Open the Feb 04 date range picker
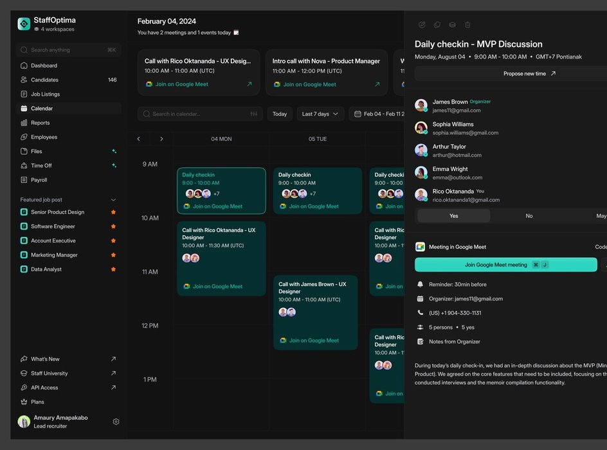607x450 pixels. [x=378, y=114]
